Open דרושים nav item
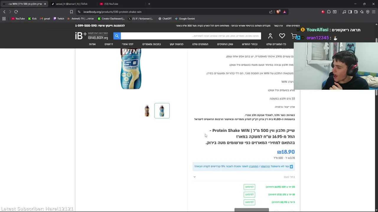 click(109, 44)
